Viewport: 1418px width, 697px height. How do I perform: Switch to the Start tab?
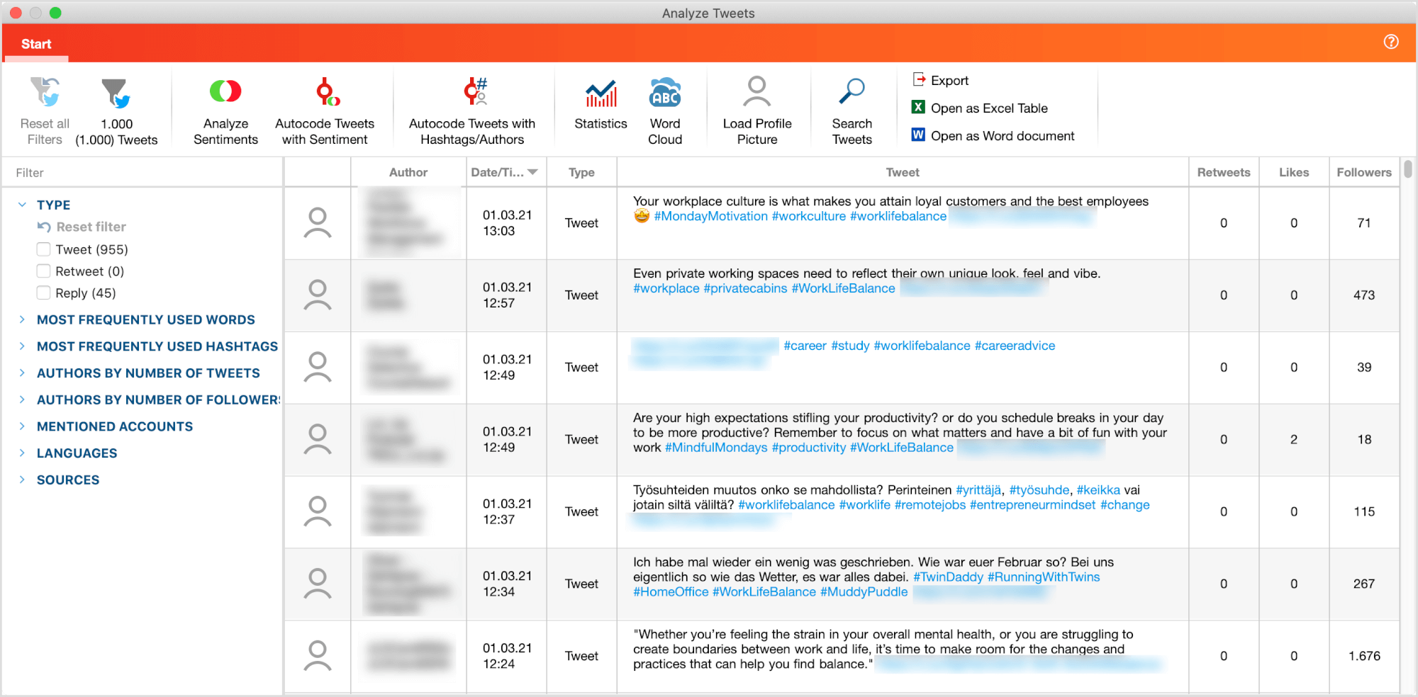point(35,43)
